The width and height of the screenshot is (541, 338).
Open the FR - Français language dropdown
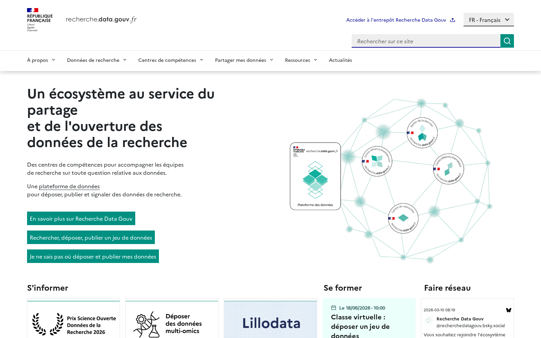point(489,20)
